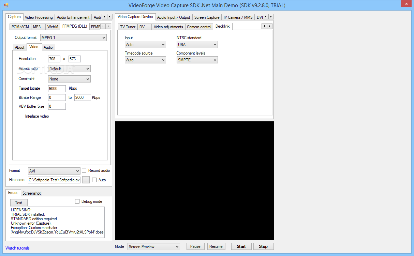Open the Audio tab beside Video

pyautogui.click(x=48, y=47)
